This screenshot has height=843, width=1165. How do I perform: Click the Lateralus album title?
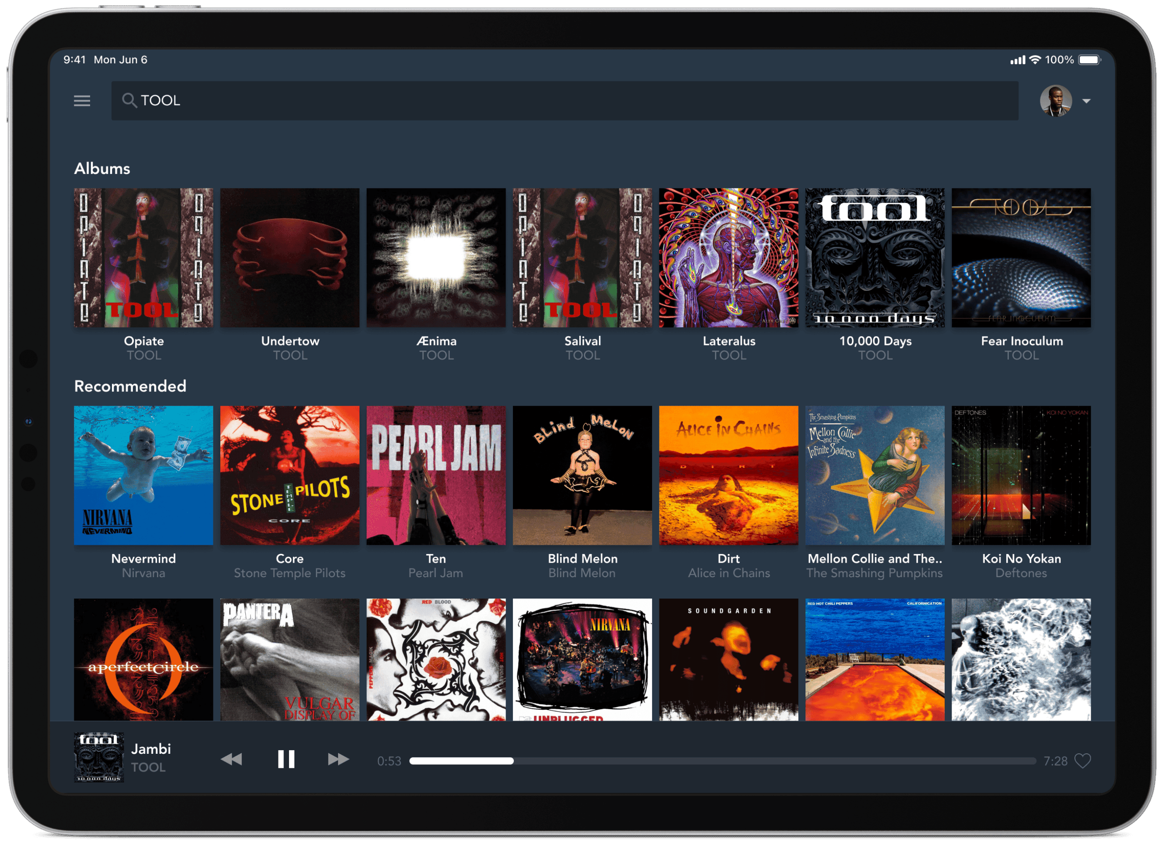tap(729, 342)
